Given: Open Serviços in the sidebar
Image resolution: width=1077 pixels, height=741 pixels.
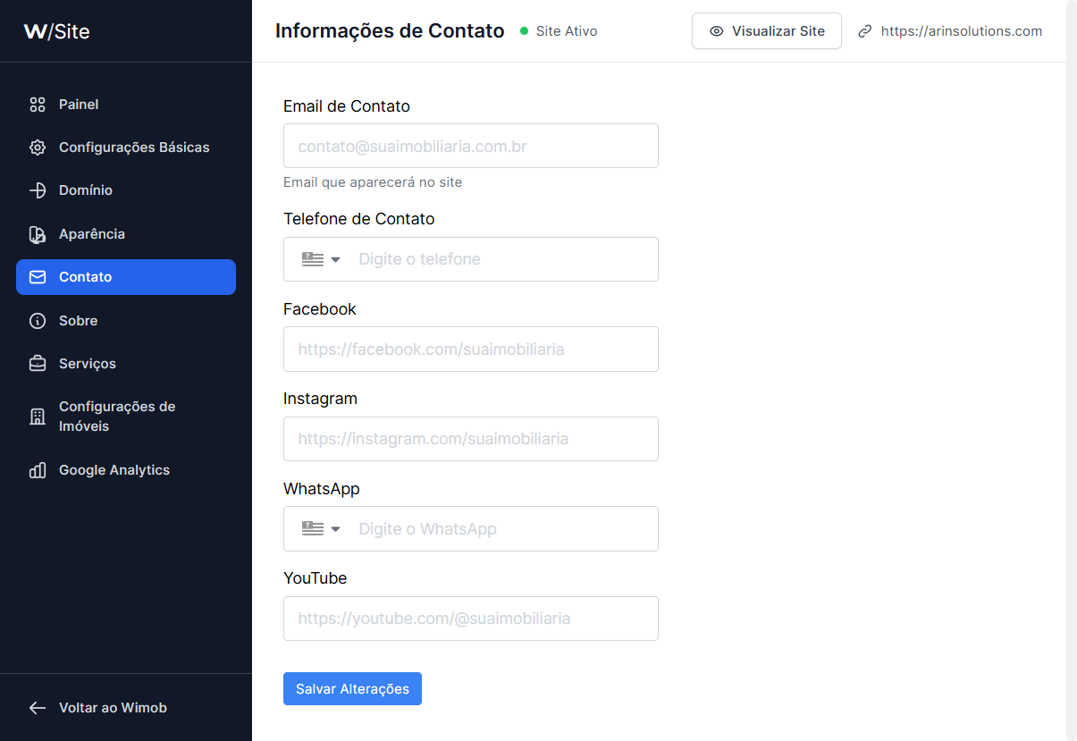Looking at the screenshot, I should (126, 364).
